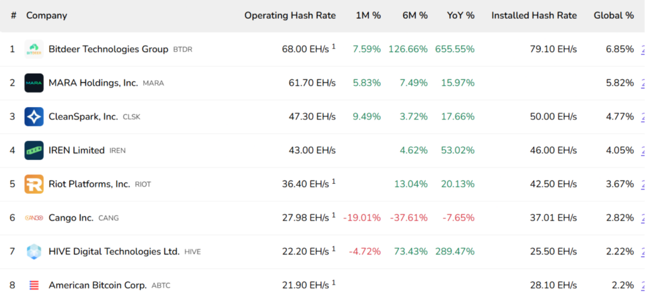The height and width of the screenshot is (299, 646).
Task: Click footnote 1 beside Bitdeer hash rate
Action: tap(334, 47)
